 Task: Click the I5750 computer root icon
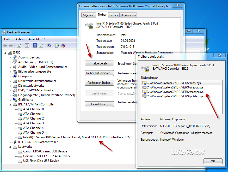[x=10, y=53]
